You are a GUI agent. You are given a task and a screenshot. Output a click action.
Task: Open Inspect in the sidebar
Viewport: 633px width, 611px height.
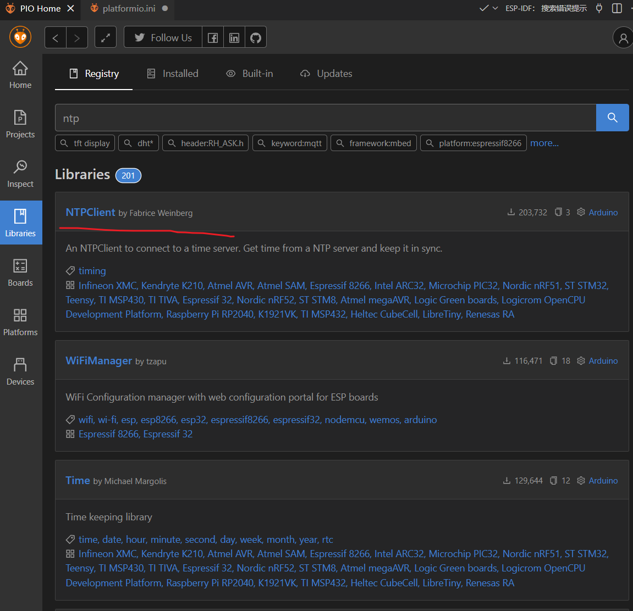click(20, 174)
